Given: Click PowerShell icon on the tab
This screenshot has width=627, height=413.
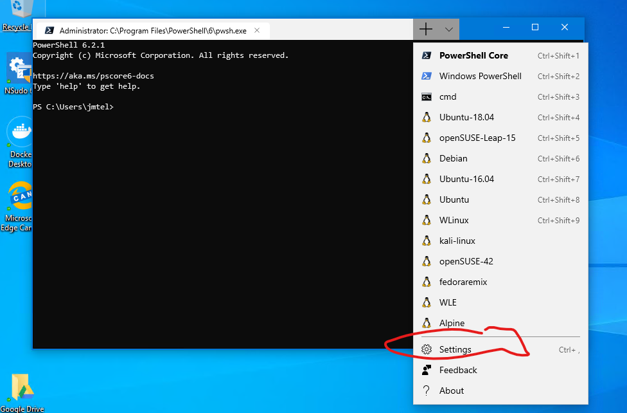Looking at the screenshot, I should point(49,30).
